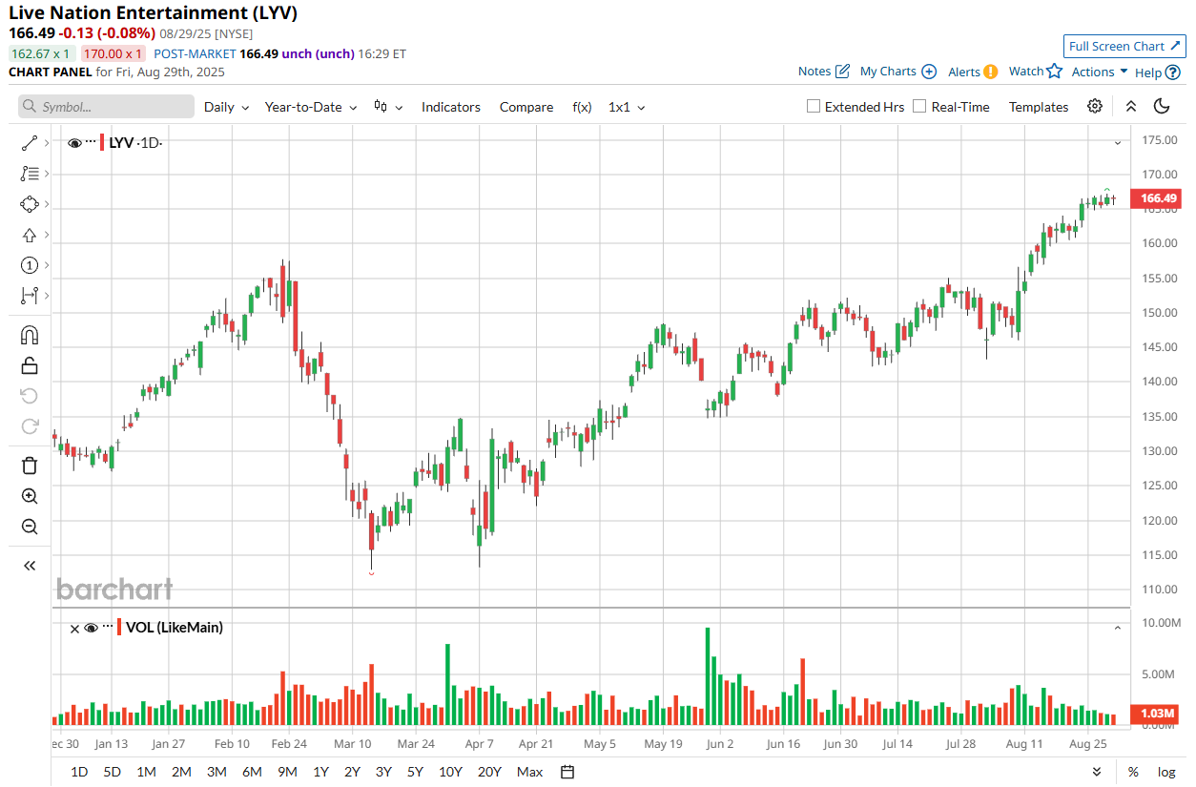Image resolution: width=1196 pixels, height=787 pixels.
Task: Select the Max time range
Action: (x=529, y=772)
